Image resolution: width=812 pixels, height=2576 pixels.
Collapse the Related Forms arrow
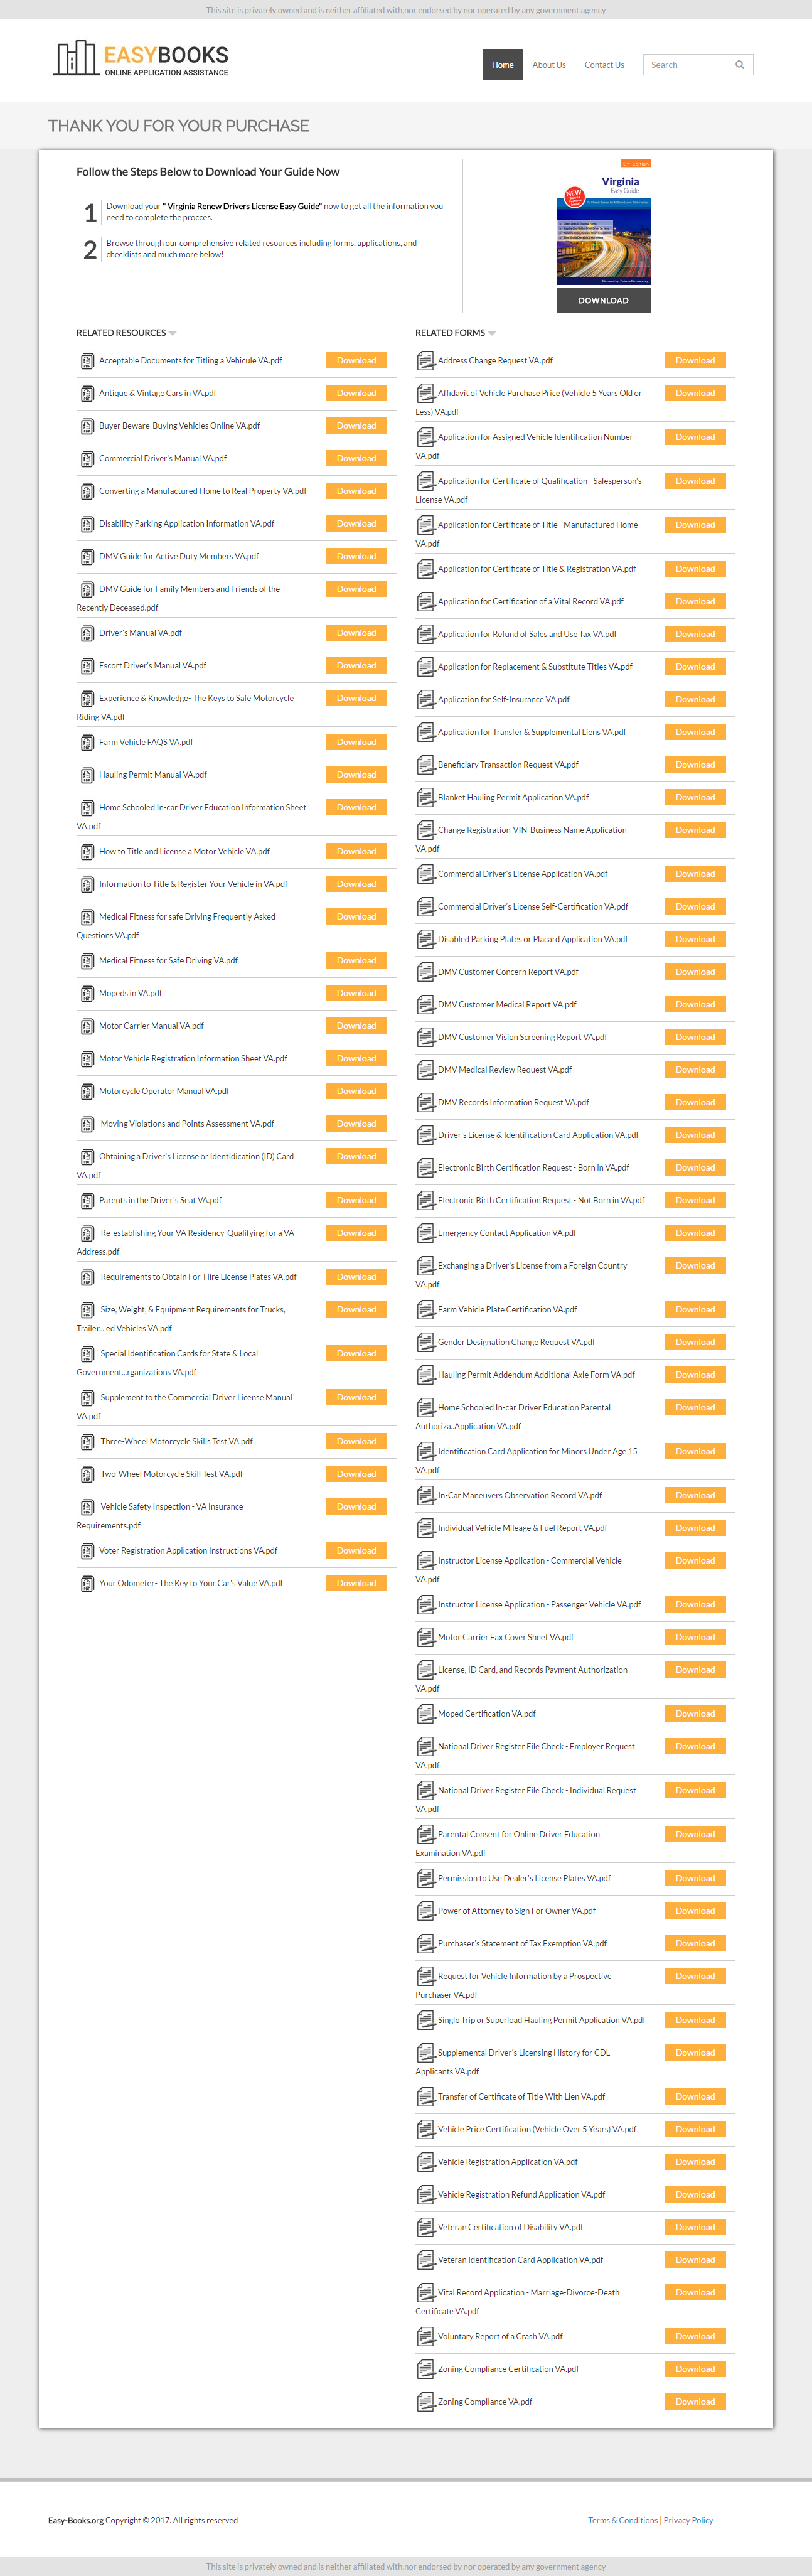coord(492,333)
